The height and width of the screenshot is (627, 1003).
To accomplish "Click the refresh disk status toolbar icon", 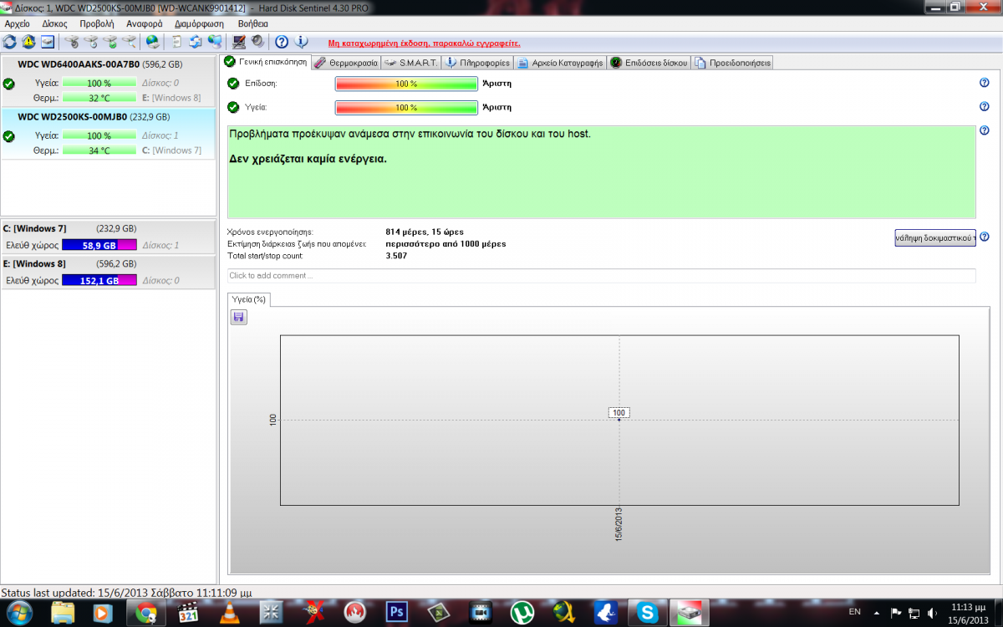I will click(x=9, y=41).
